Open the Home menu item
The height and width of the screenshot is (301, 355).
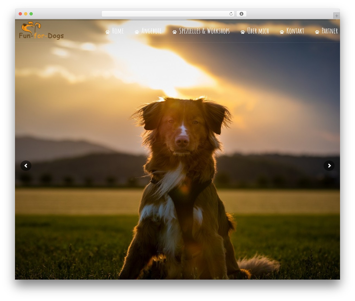coord(118,31)
